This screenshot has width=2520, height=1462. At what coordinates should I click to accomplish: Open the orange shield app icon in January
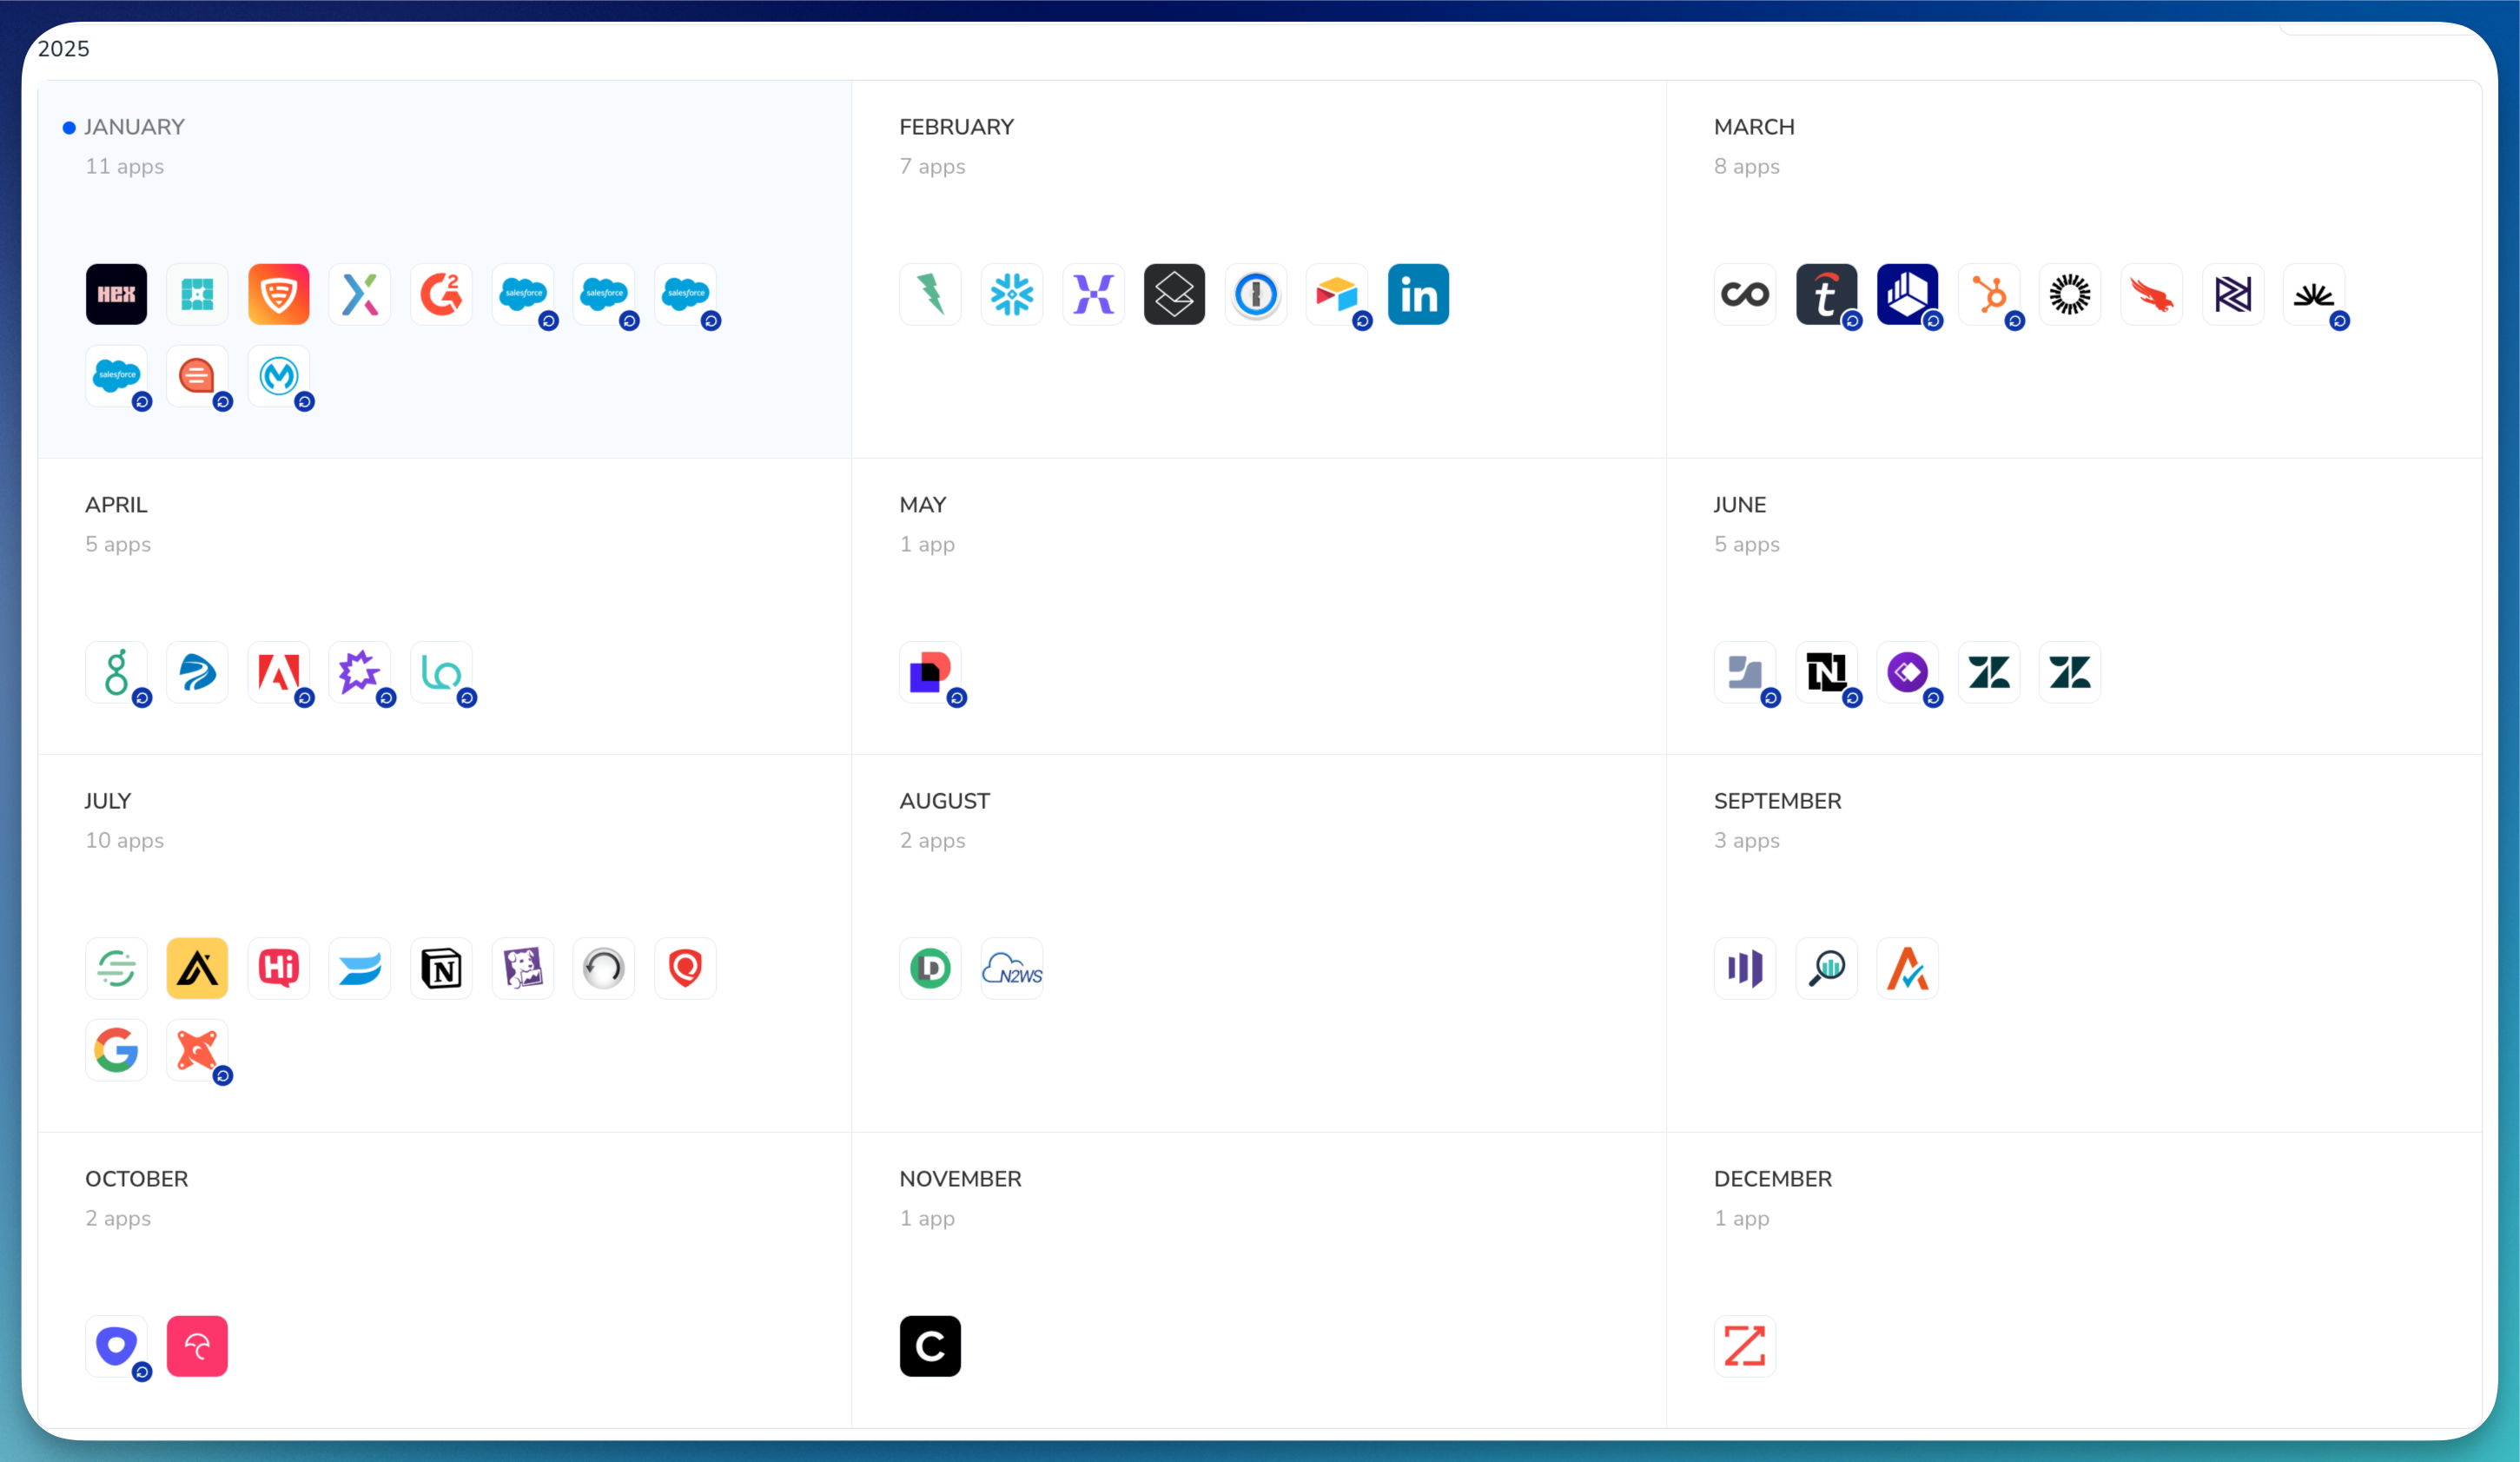(x=279, y=294)
